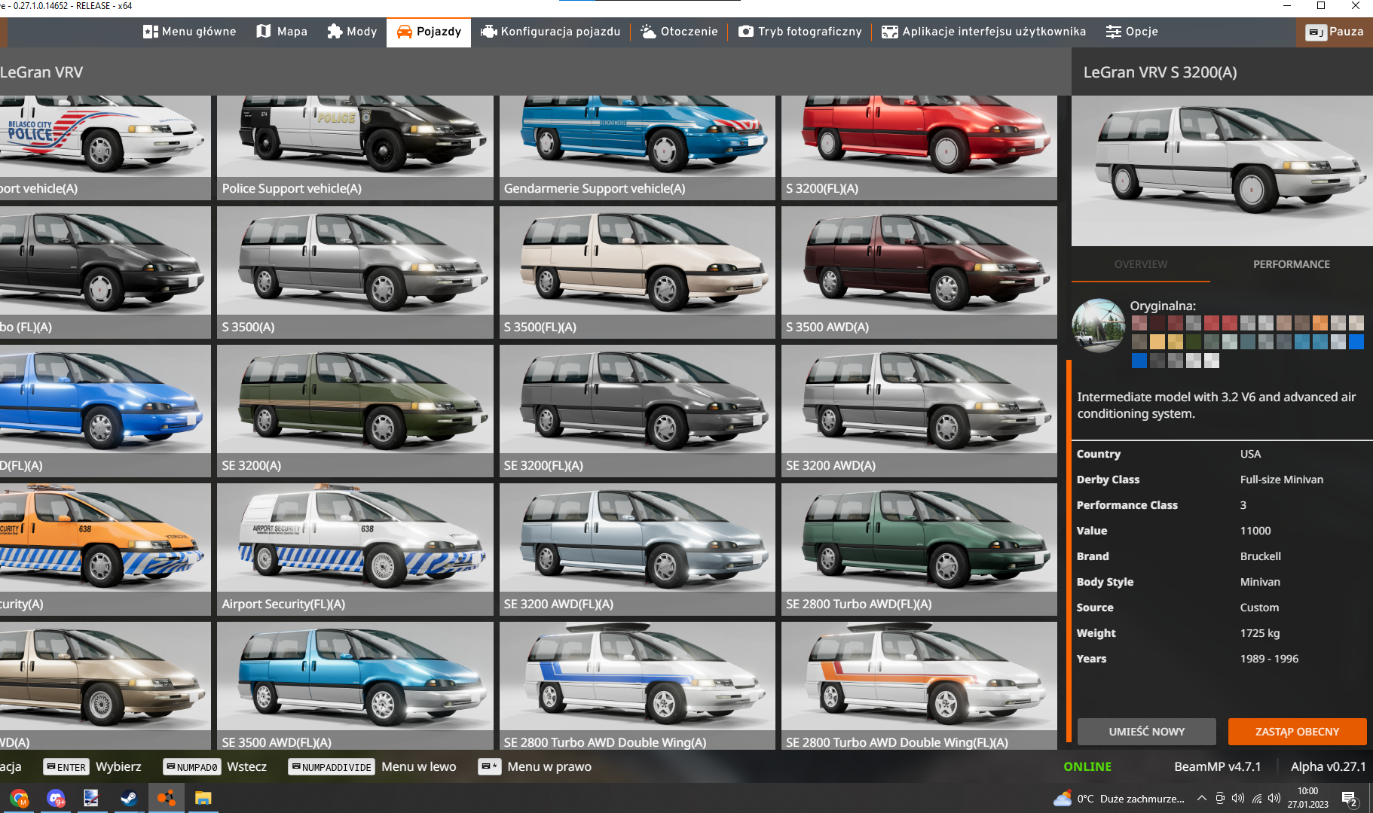Click the orange Airport Security van thumbnail
This screenshot has width=1373, height=813.
tap(105, 550)
